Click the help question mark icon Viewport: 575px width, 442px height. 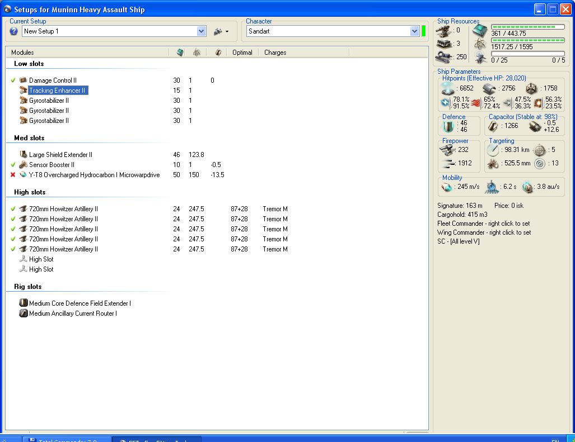coord(14,31)
